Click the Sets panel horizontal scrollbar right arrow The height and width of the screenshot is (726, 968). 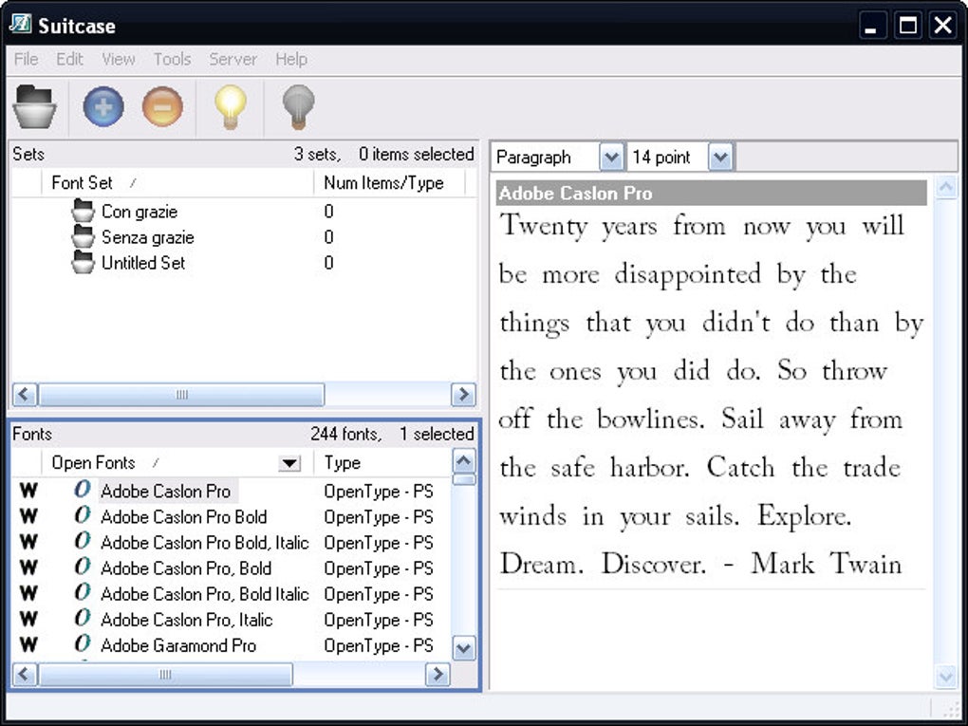point(463,395)
